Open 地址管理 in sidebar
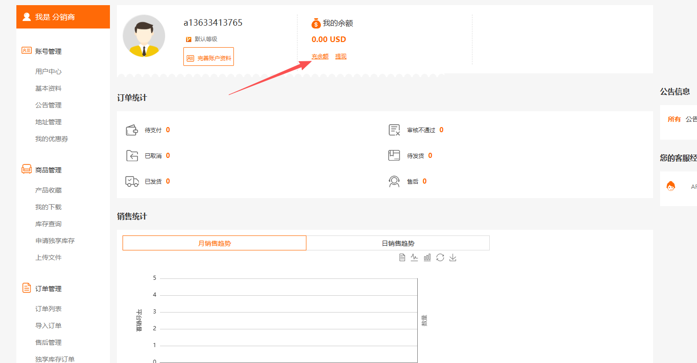 coord(48,122)
